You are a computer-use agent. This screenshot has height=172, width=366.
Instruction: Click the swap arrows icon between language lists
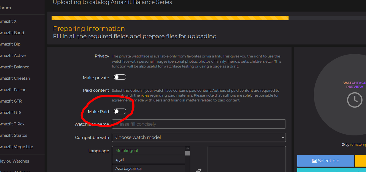pos(199,170)
